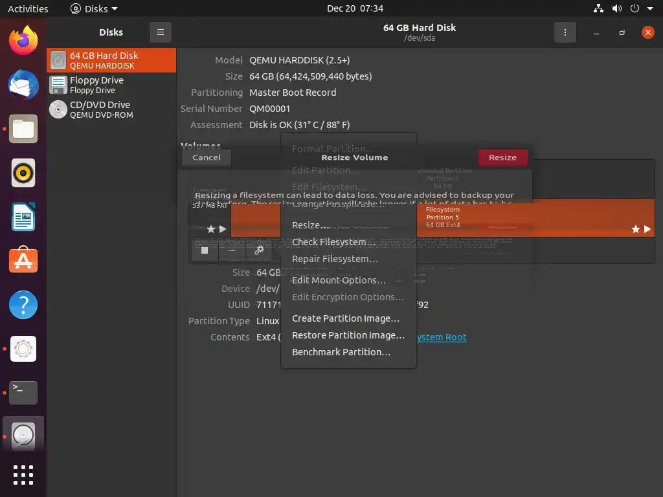Click the partition options gears button

click(x=259, y=250)
